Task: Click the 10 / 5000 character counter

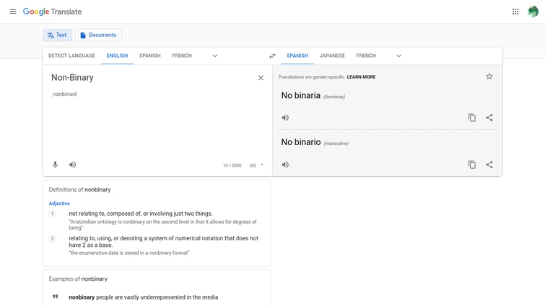Action: pyautogui.click(x=232, y=165)
